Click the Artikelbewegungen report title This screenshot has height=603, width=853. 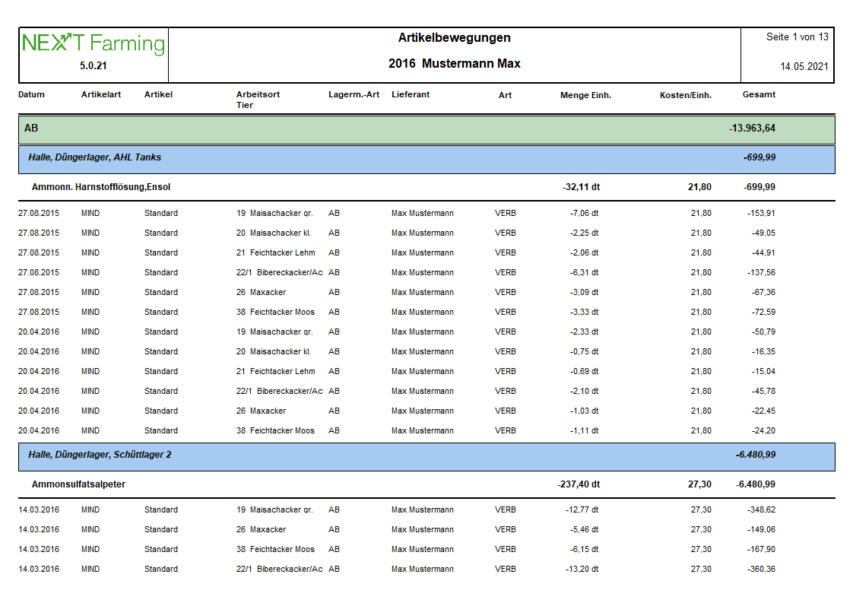(454, 38)
